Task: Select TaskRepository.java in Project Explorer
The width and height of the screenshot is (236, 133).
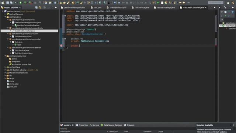Action: [x=23, y=36]
